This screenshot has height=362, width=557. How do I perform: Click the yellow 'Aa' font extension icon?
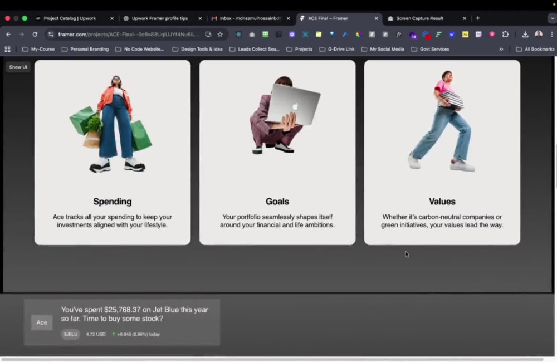[x=465, y=35]
